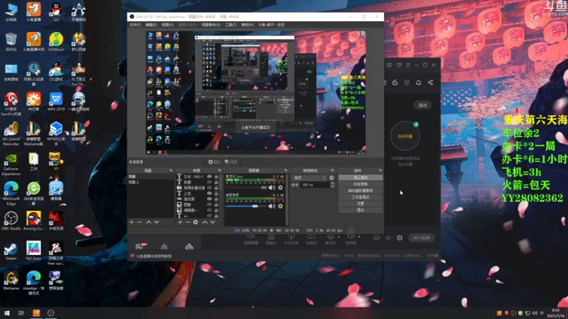Click 启动虚拟摄像机 button

pyautogui.click(x=361, y=191)
